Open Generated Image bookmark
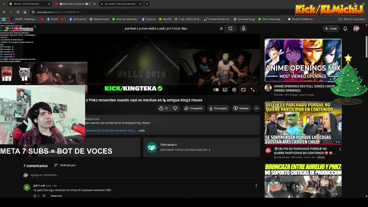 click(244, 19)
